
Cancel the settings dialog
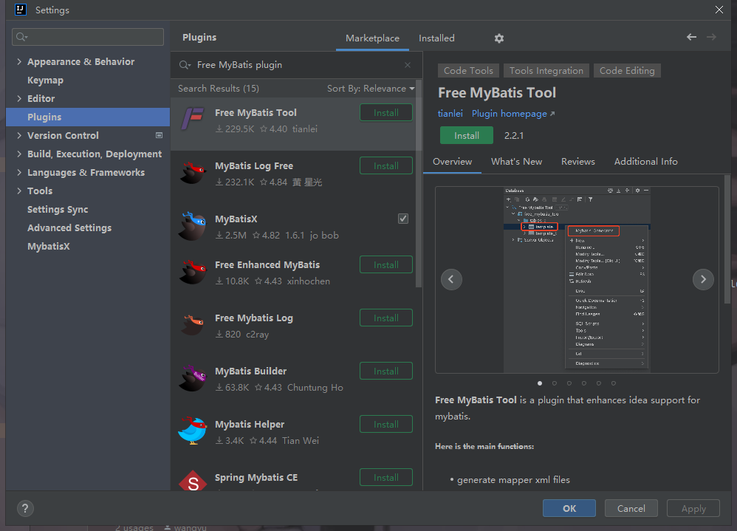pos(631,508)
